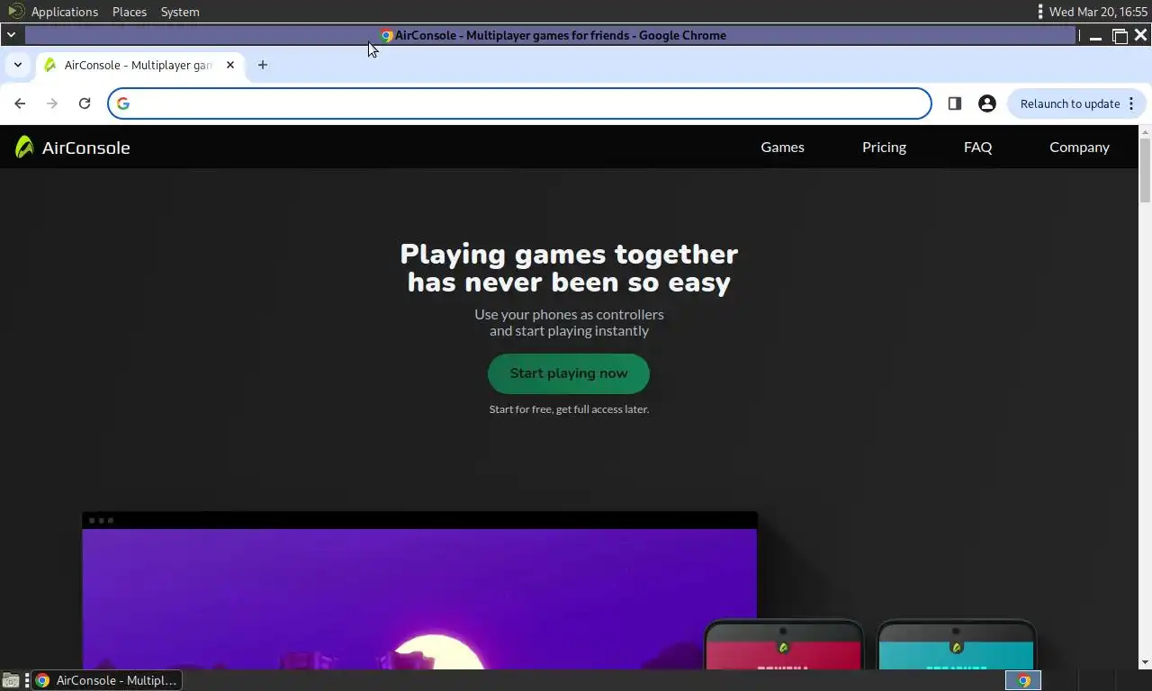Expand the tab search dropdown arrow
Screen dimensions: 1152x691
[18, 65]
